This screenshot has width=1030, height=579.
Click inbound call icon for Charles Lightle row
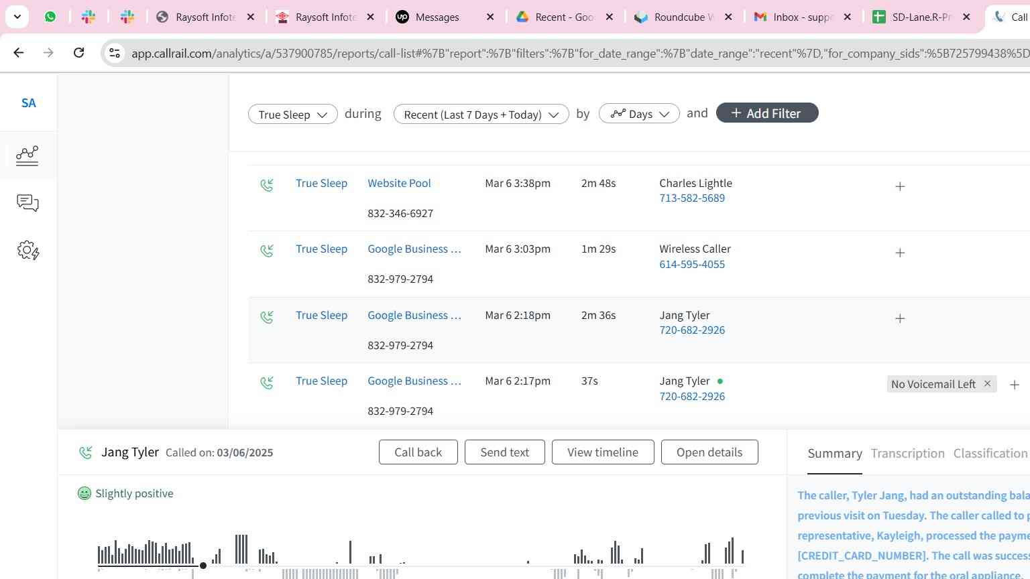tap(267, 185)
